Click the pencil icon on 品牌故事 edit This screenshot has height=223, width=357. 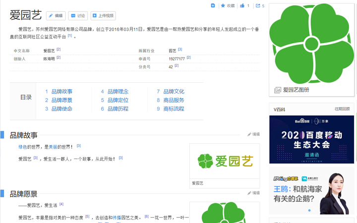[x=249, y=134]
